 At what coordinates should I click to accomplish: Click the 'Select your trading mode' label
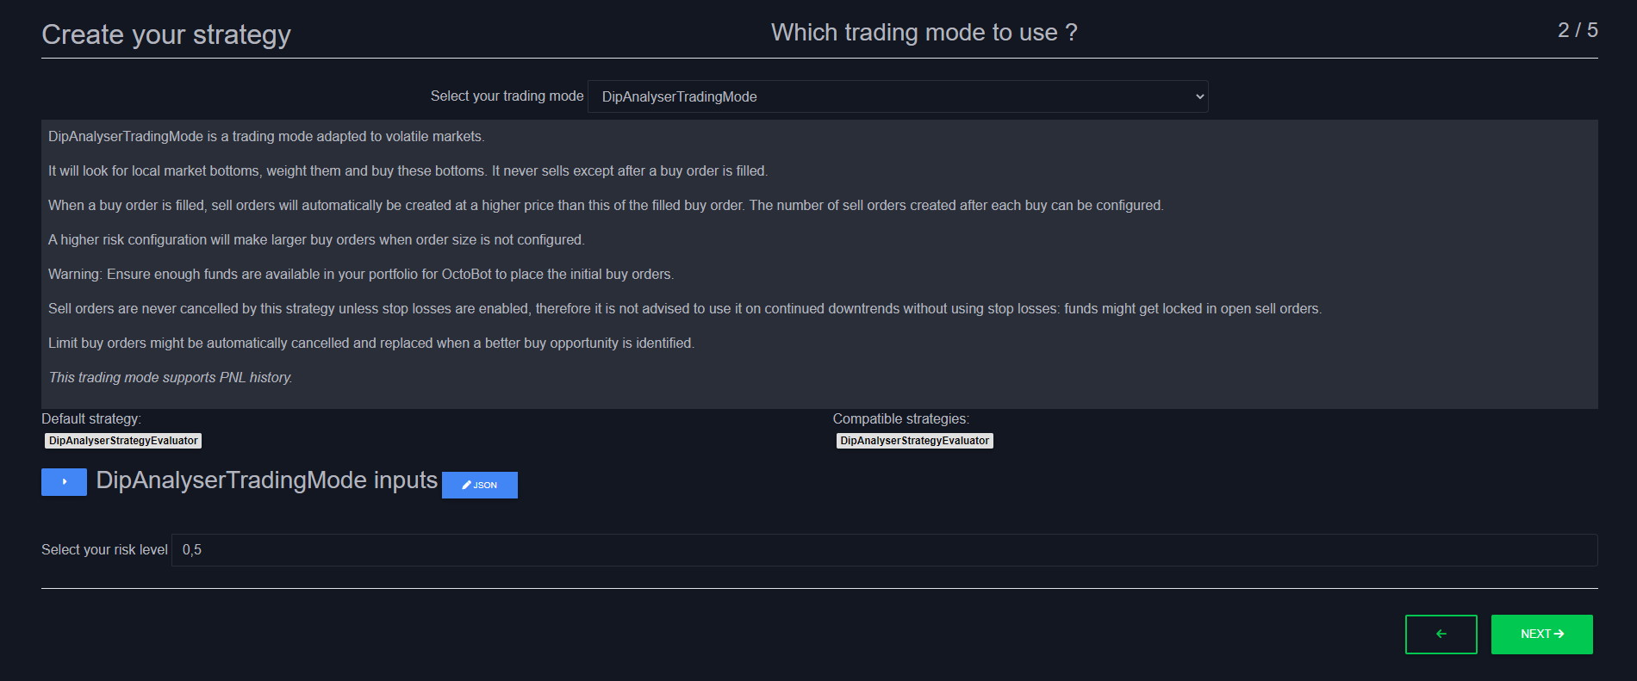[x=507, y=96]
